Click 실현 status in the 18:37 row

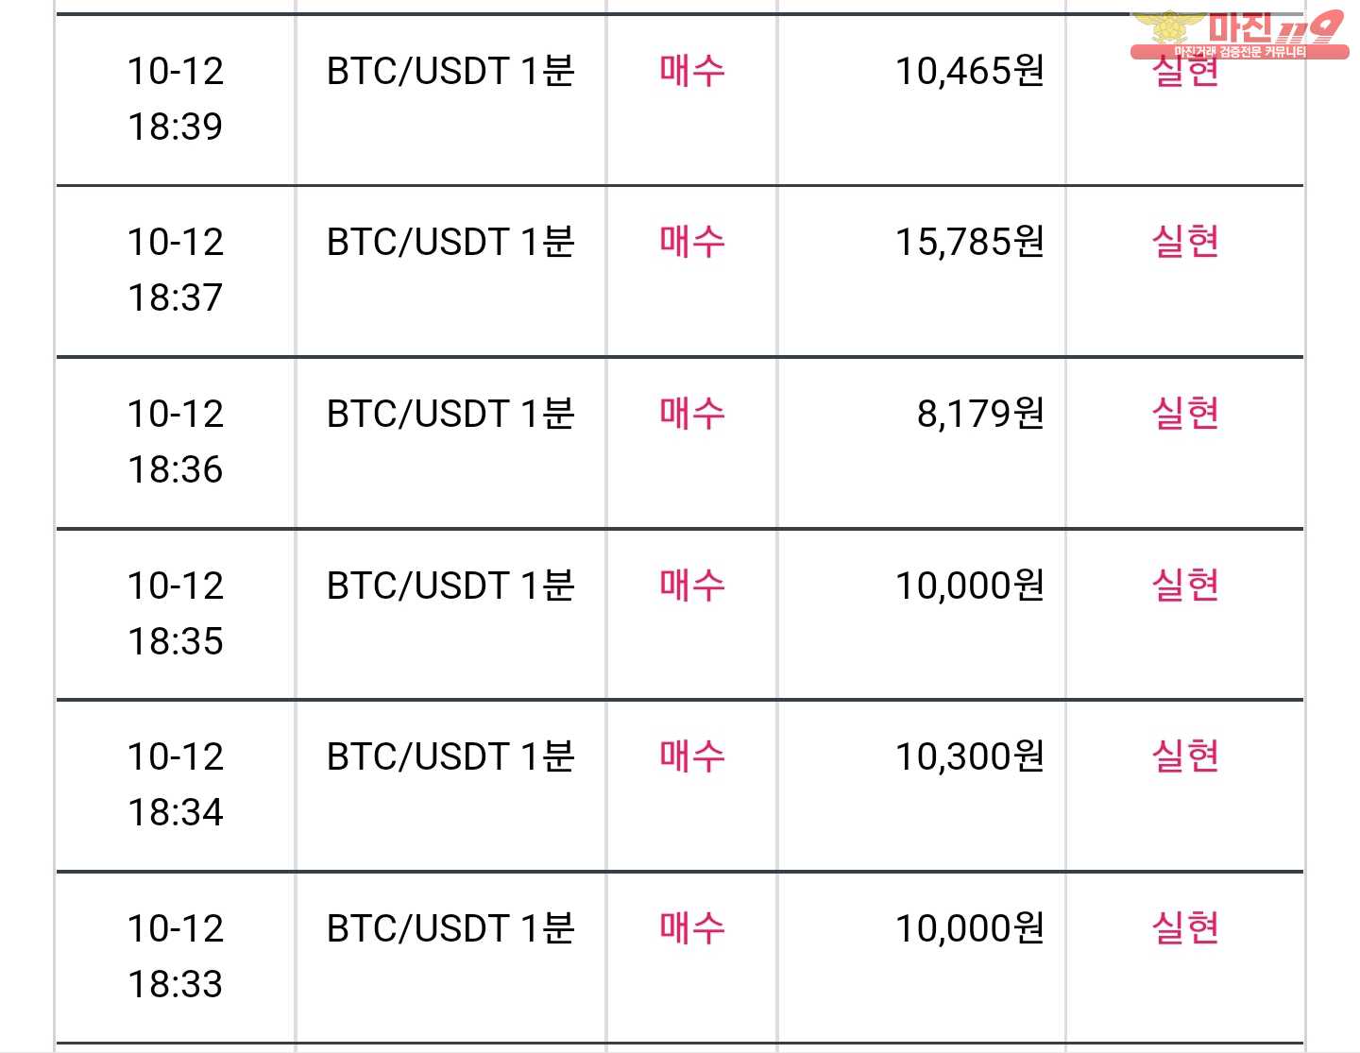(x=1185, y=242)
